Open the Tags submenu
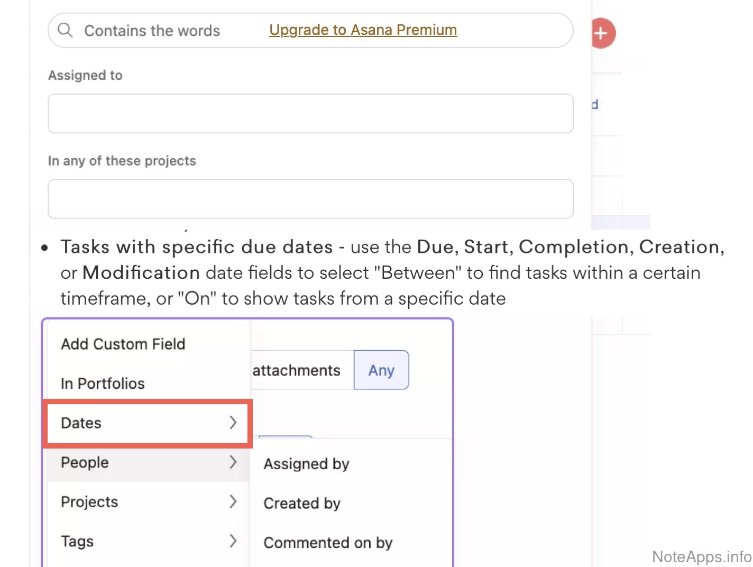 click(77, 541)
